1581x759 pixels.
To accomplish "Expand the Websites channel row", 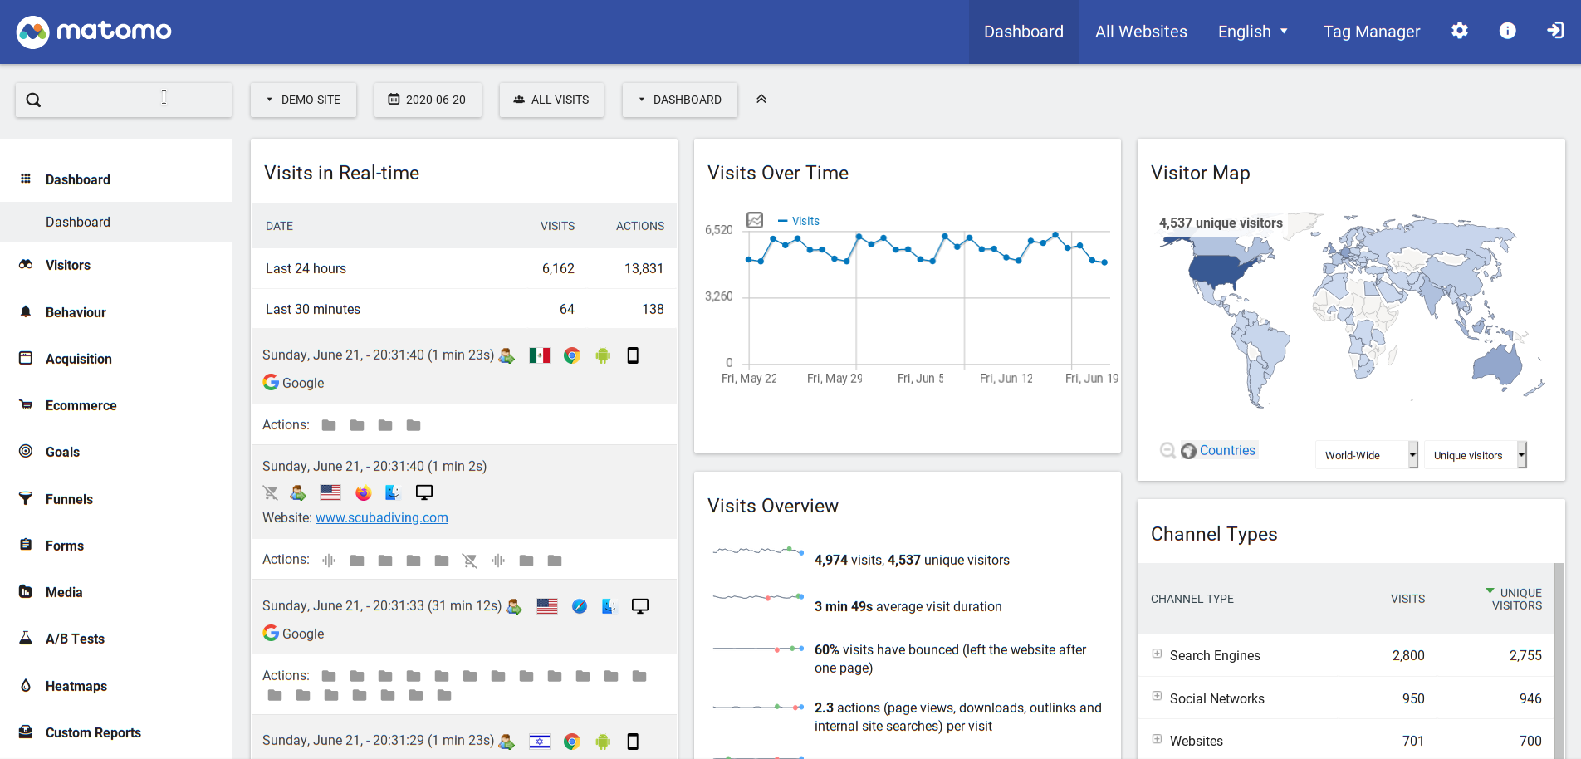I will pos(1157,738).
